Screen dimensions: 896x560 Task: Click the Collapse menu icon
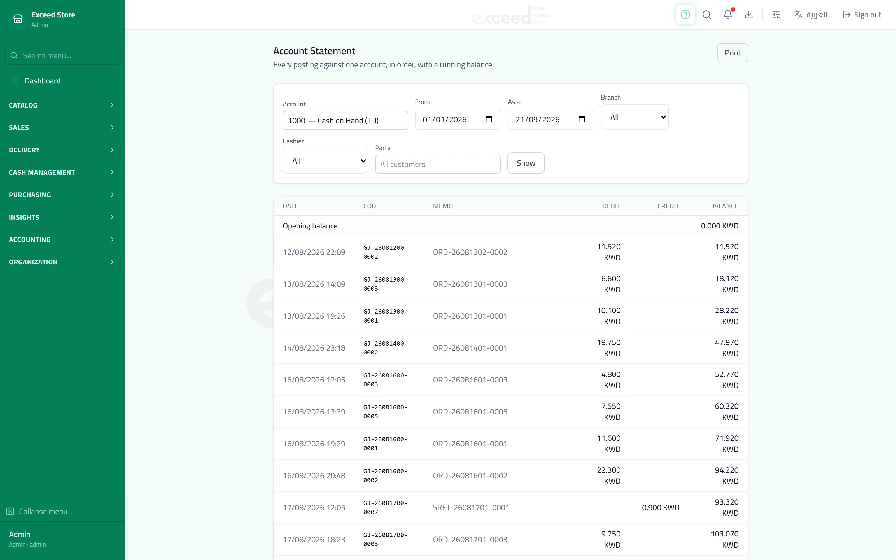coord(10,511)
